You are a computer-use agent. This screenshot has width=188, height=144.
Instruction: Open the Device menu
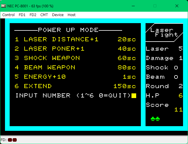click(58, 15)
